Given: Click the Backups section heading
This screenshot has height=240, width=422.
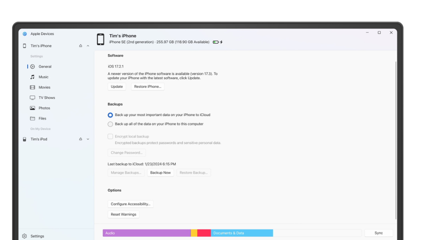Looking at the screenshot, I should click(x=115, y=104).
